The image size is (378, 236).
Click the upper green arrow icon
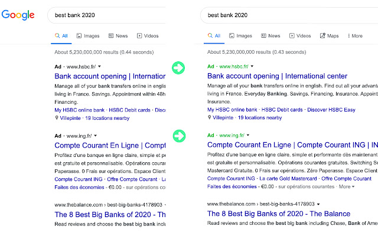[x=178, y=68]
